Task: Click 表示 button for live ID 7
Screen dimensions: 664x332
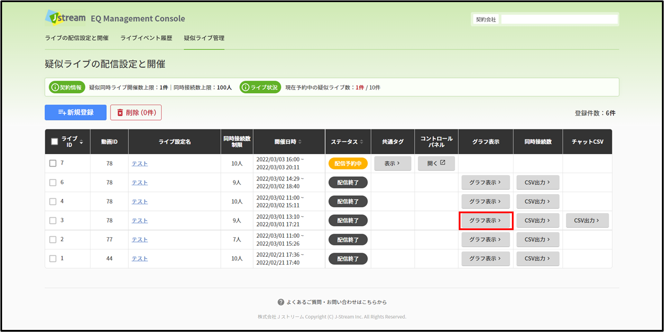Action: click(393, 163)
